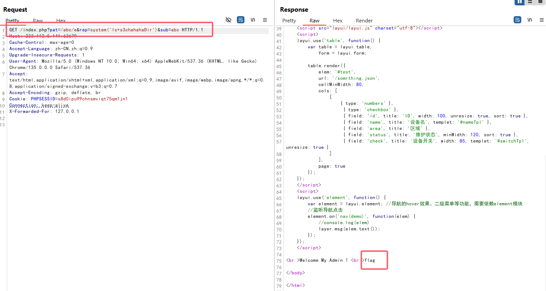Click the type: 'checkbox' line
Image resolution: width=546 pixels, height=291 pixels.
[371, 110]
